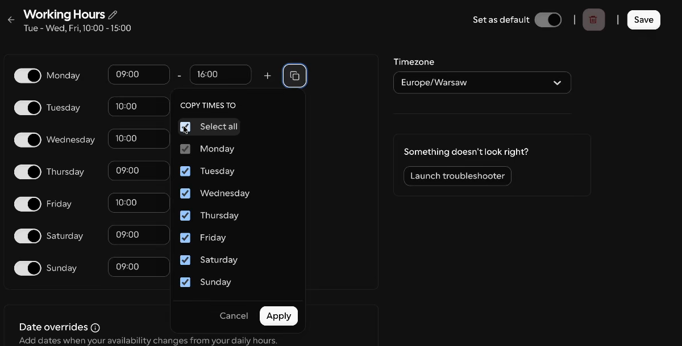The height and width of the screenshot is (346, 682).
Task: Click the COPY TIMES TO header text
Action: tap(208, 106)
